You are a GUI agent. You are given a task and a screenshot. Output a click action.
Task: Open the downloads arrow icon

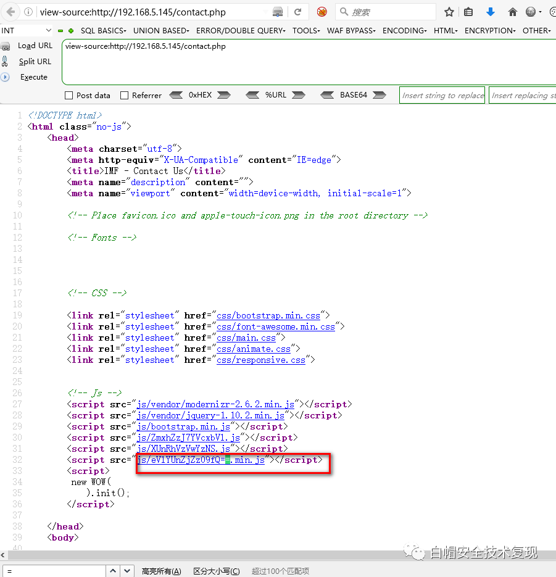pos(491,12)
